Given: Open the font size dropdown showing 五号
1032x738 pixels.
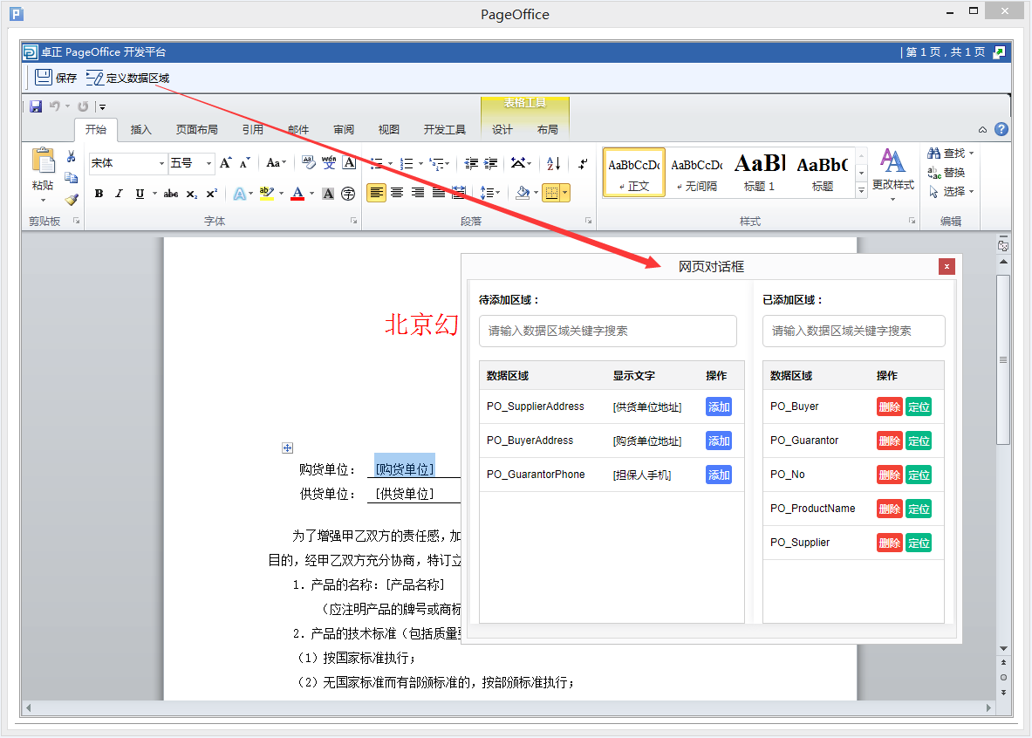Looking at the screenshot, I should (x=208, y=163).
